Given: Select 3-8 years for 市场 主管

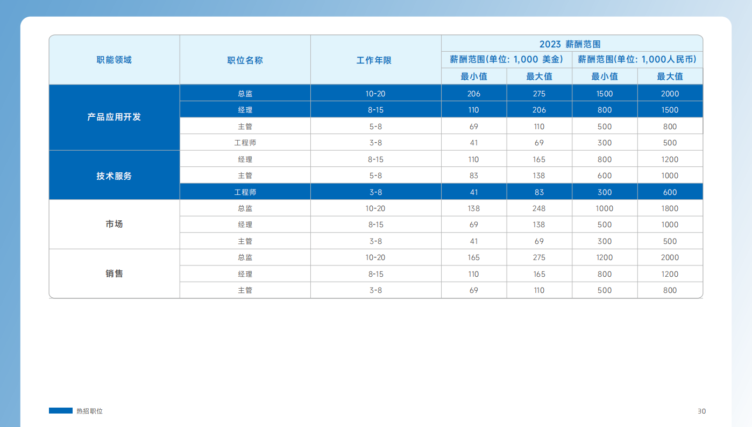Looking at the screenshot, I should coord(376,241).
